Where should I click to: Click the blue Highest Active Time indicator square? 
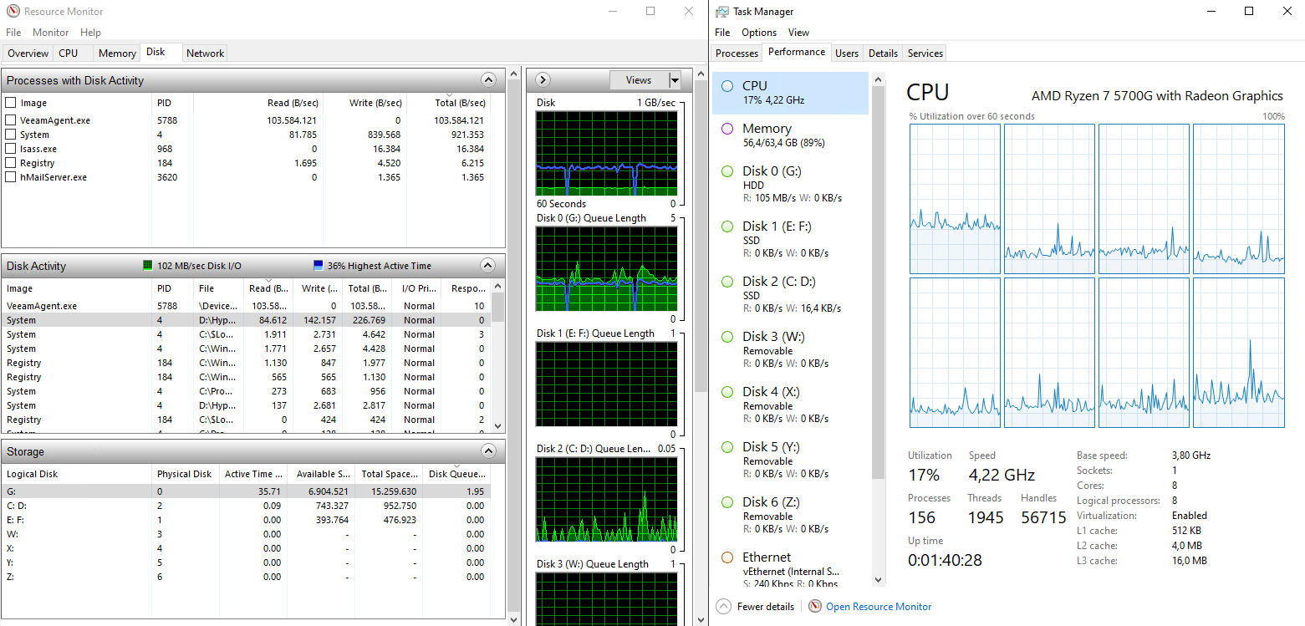(318, 266)
